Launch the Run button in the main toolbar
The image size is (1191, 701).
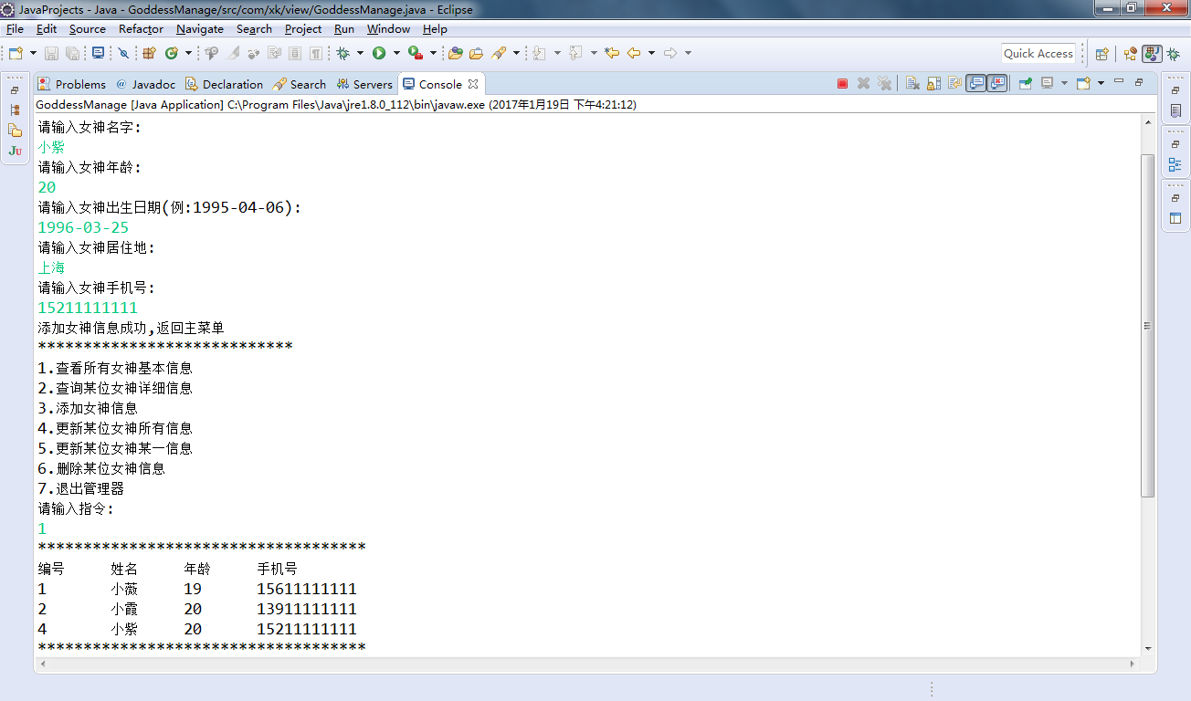coord(379,53)
